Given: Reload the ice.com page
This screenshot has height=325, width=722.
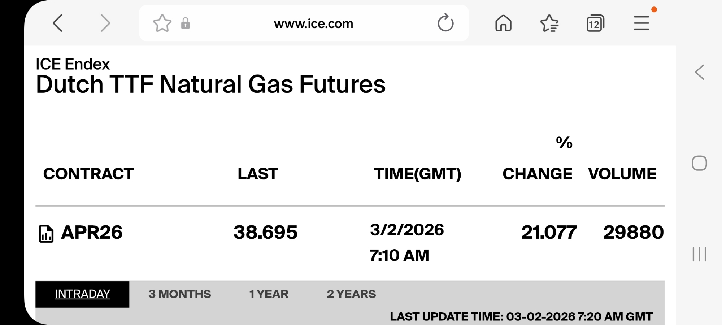Looking at the screenshot, I should [445, 23].
